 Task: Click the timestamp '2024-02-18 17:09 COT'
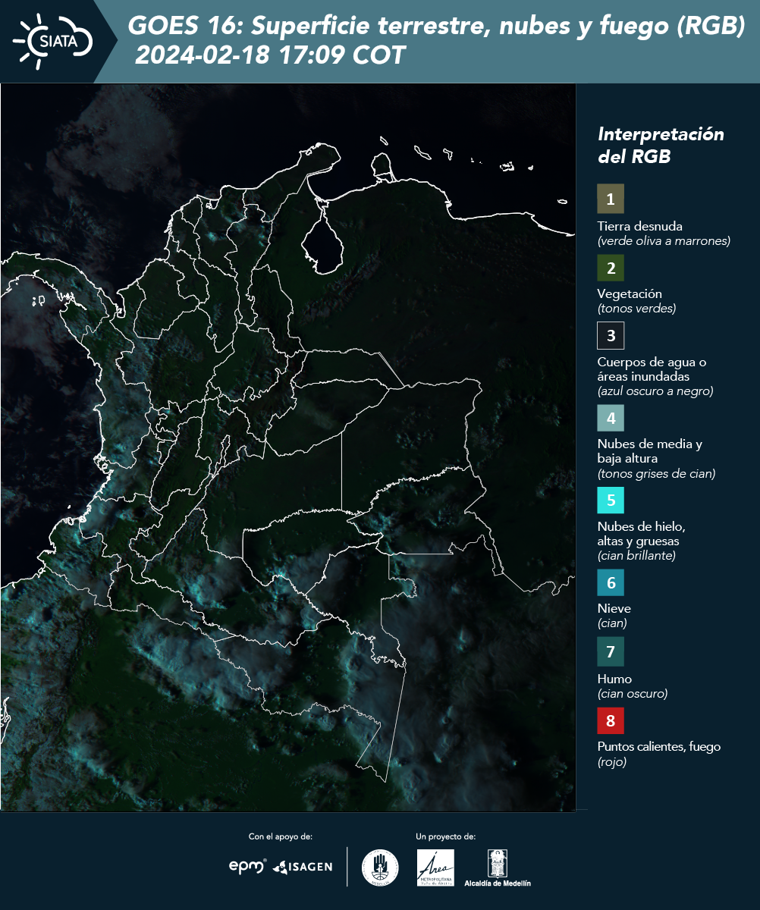point(270,55)
